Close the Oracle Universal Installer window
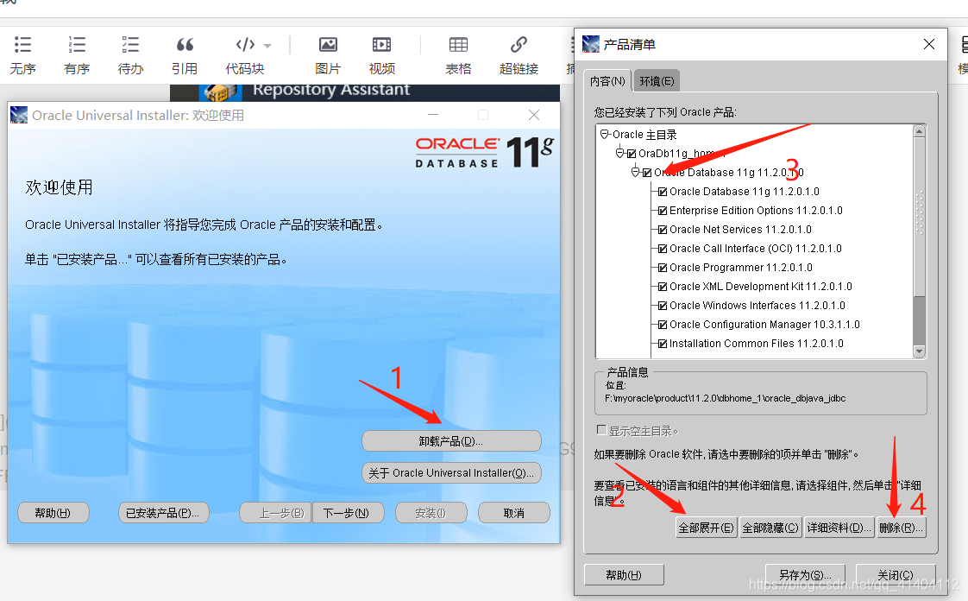Image resolution: width=968 pixels, height=601 pixels. pos(534,115)
